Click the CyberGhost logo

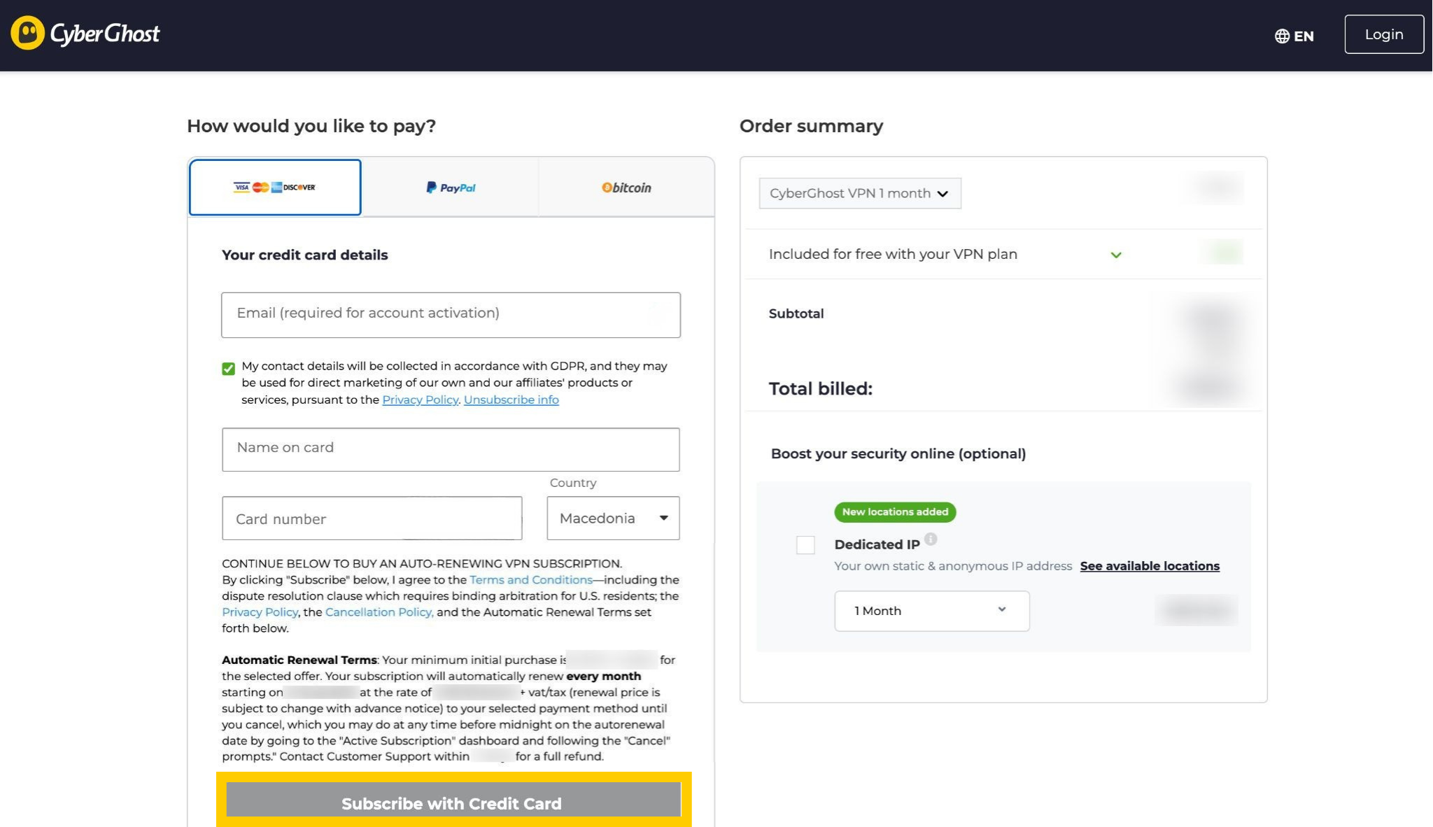(85, 33)
